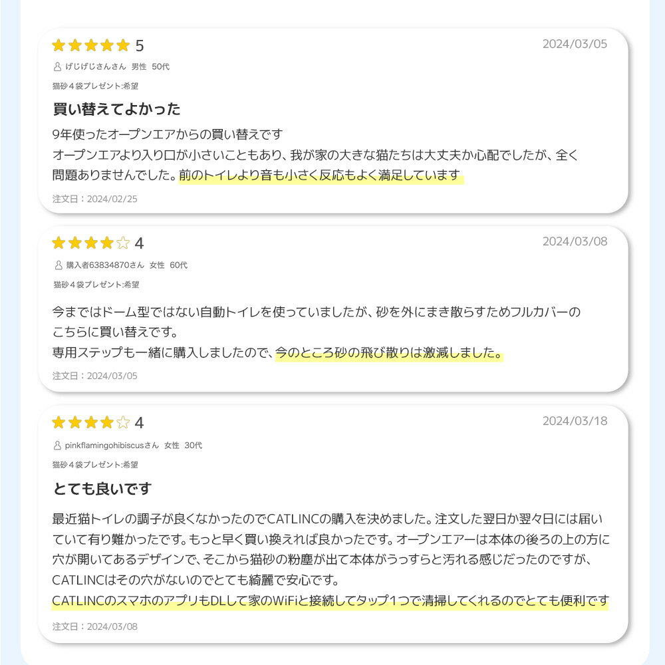Click the order date 注文日：2024/02/25
Screen dimensions: 665x665
95,198
